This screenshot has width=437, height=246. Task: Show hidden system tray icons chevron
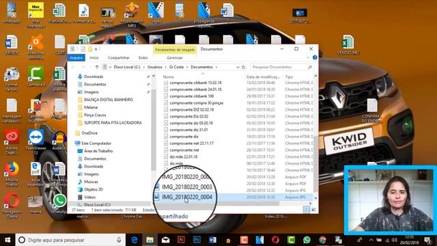371,240
